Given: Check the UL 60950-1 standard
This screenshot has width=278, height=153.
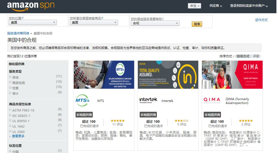Looking at the screenshot, I should [10, 120].
